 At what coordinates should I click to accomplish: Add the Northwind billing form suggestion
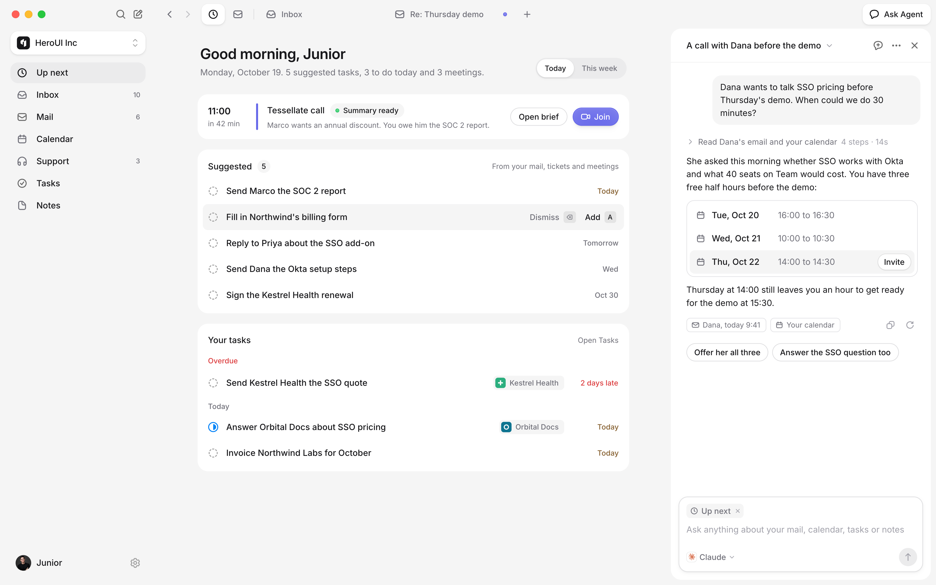pyautogui.click(x=600, y=217)
